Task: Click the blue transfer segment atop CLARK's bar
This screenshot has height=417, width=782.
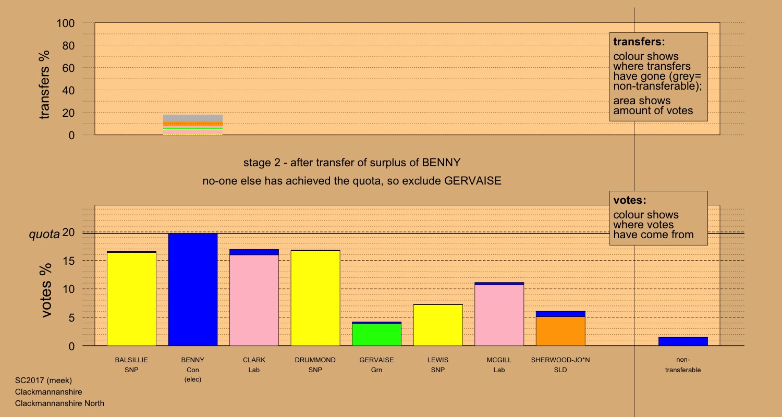Action: click(254, 252)
